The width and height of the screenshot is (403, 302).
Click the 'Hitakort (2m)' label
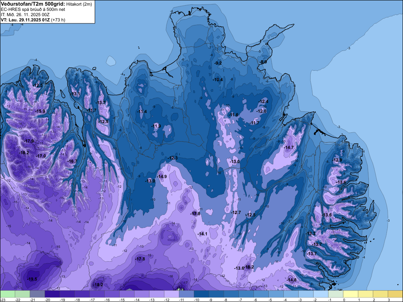79,4
